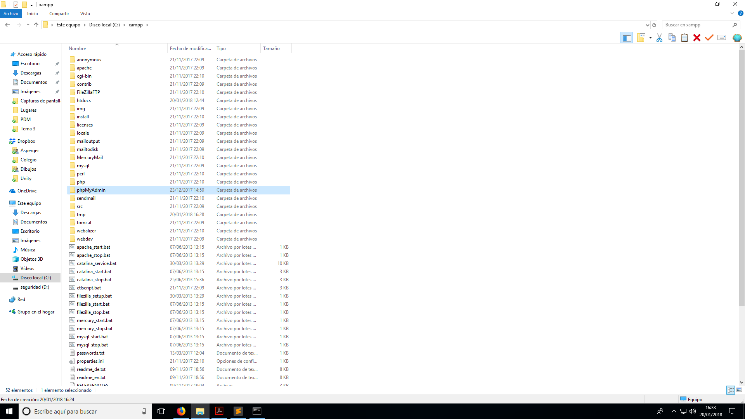Expand the Dropbox tree item
745x419 pixels.
[x=4, y=141]
